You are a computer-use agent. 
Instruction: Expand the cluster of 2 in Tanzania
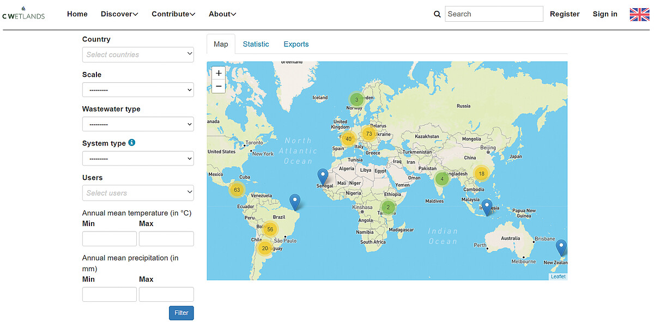point(388,207)
